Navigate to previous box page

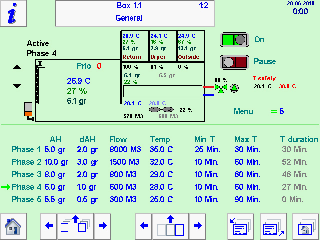click(x=49, y=226)
